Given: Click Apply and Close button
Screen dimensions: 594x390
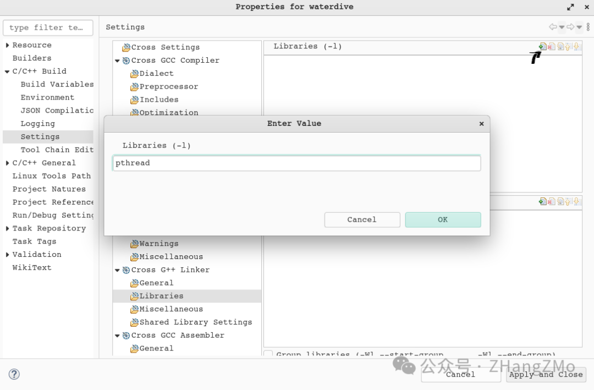Looking at the screenshot, I should click(546, 375).
